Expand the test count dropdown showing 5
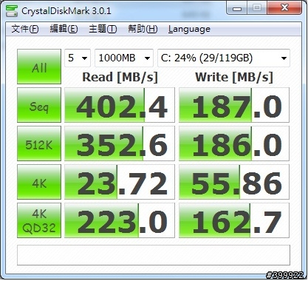The height and width of the screenshot is (281, 308). tap(78, 58)
